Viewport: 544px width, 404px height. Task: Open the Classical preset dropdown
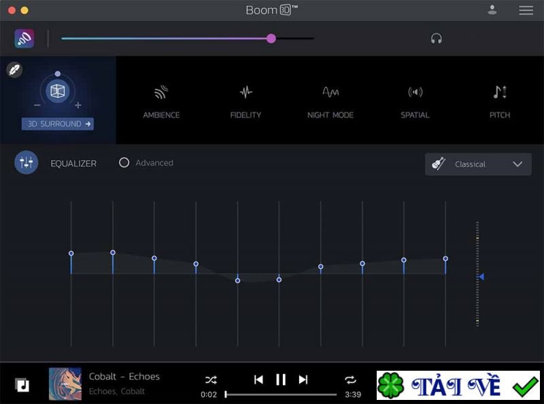coord(478,164)
